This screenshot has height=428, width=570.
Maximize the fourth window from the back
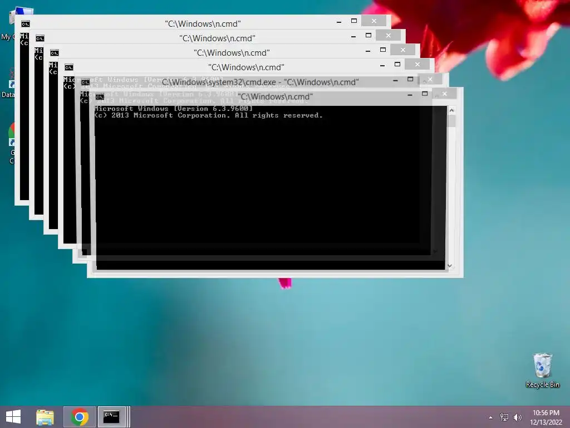(397, 65)
